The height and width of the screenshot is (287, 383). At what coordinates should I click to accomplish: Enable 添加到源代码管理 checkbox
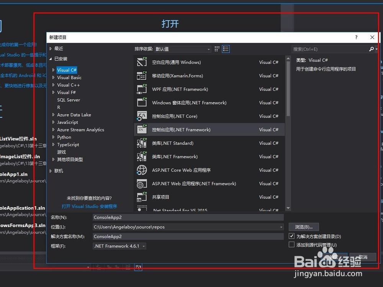(x=291, y=244)
